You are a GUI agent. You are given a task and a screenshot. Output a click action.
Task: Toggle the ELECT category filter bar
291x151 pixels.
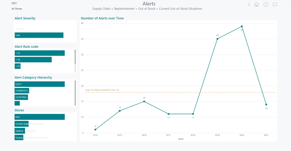pyautogui.click(x=40, y=84)
